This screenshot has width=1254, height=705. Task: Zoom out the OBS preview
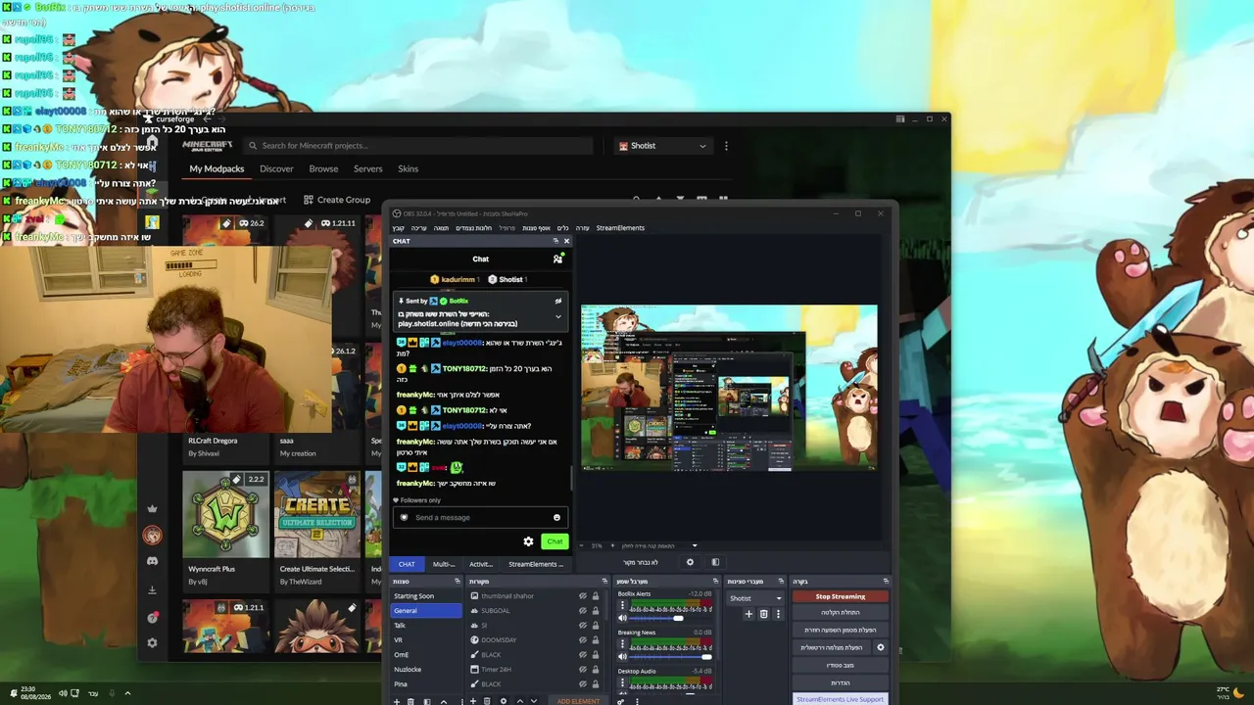tap(583, 545)
